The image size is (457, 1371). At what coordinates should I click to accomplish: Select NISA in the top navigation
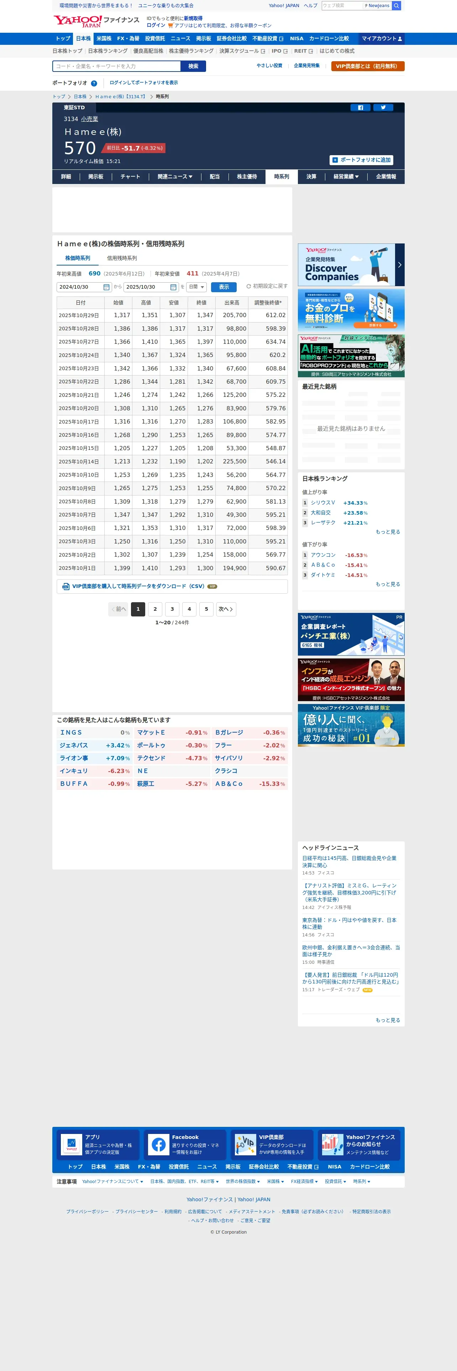(x=296, y=39)
